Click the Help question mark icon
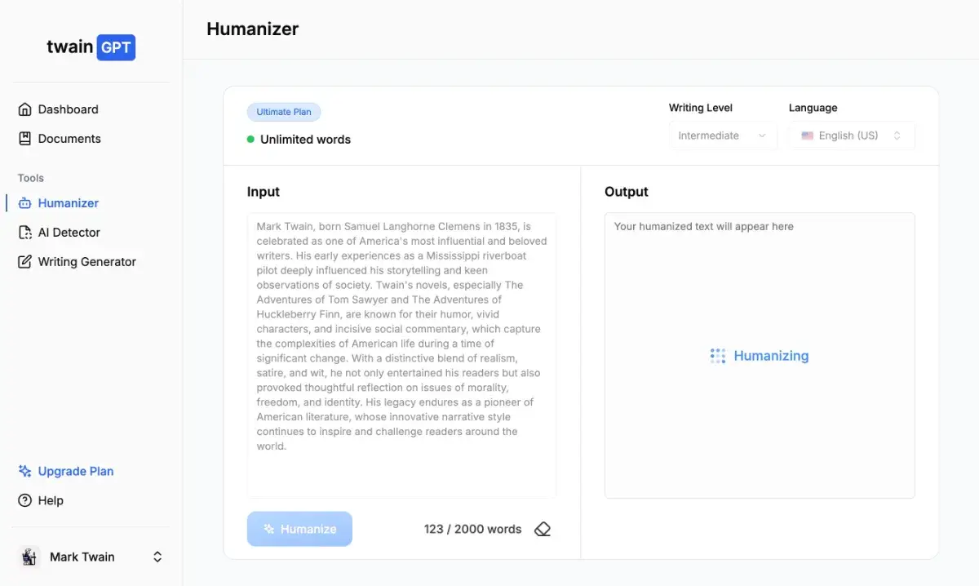This screenshot has height=586, width=979. (24, 500)
